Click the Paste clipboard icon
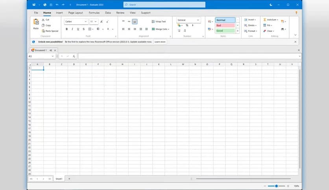This screenshot has height=190, width=329. [x=36, y=22]
